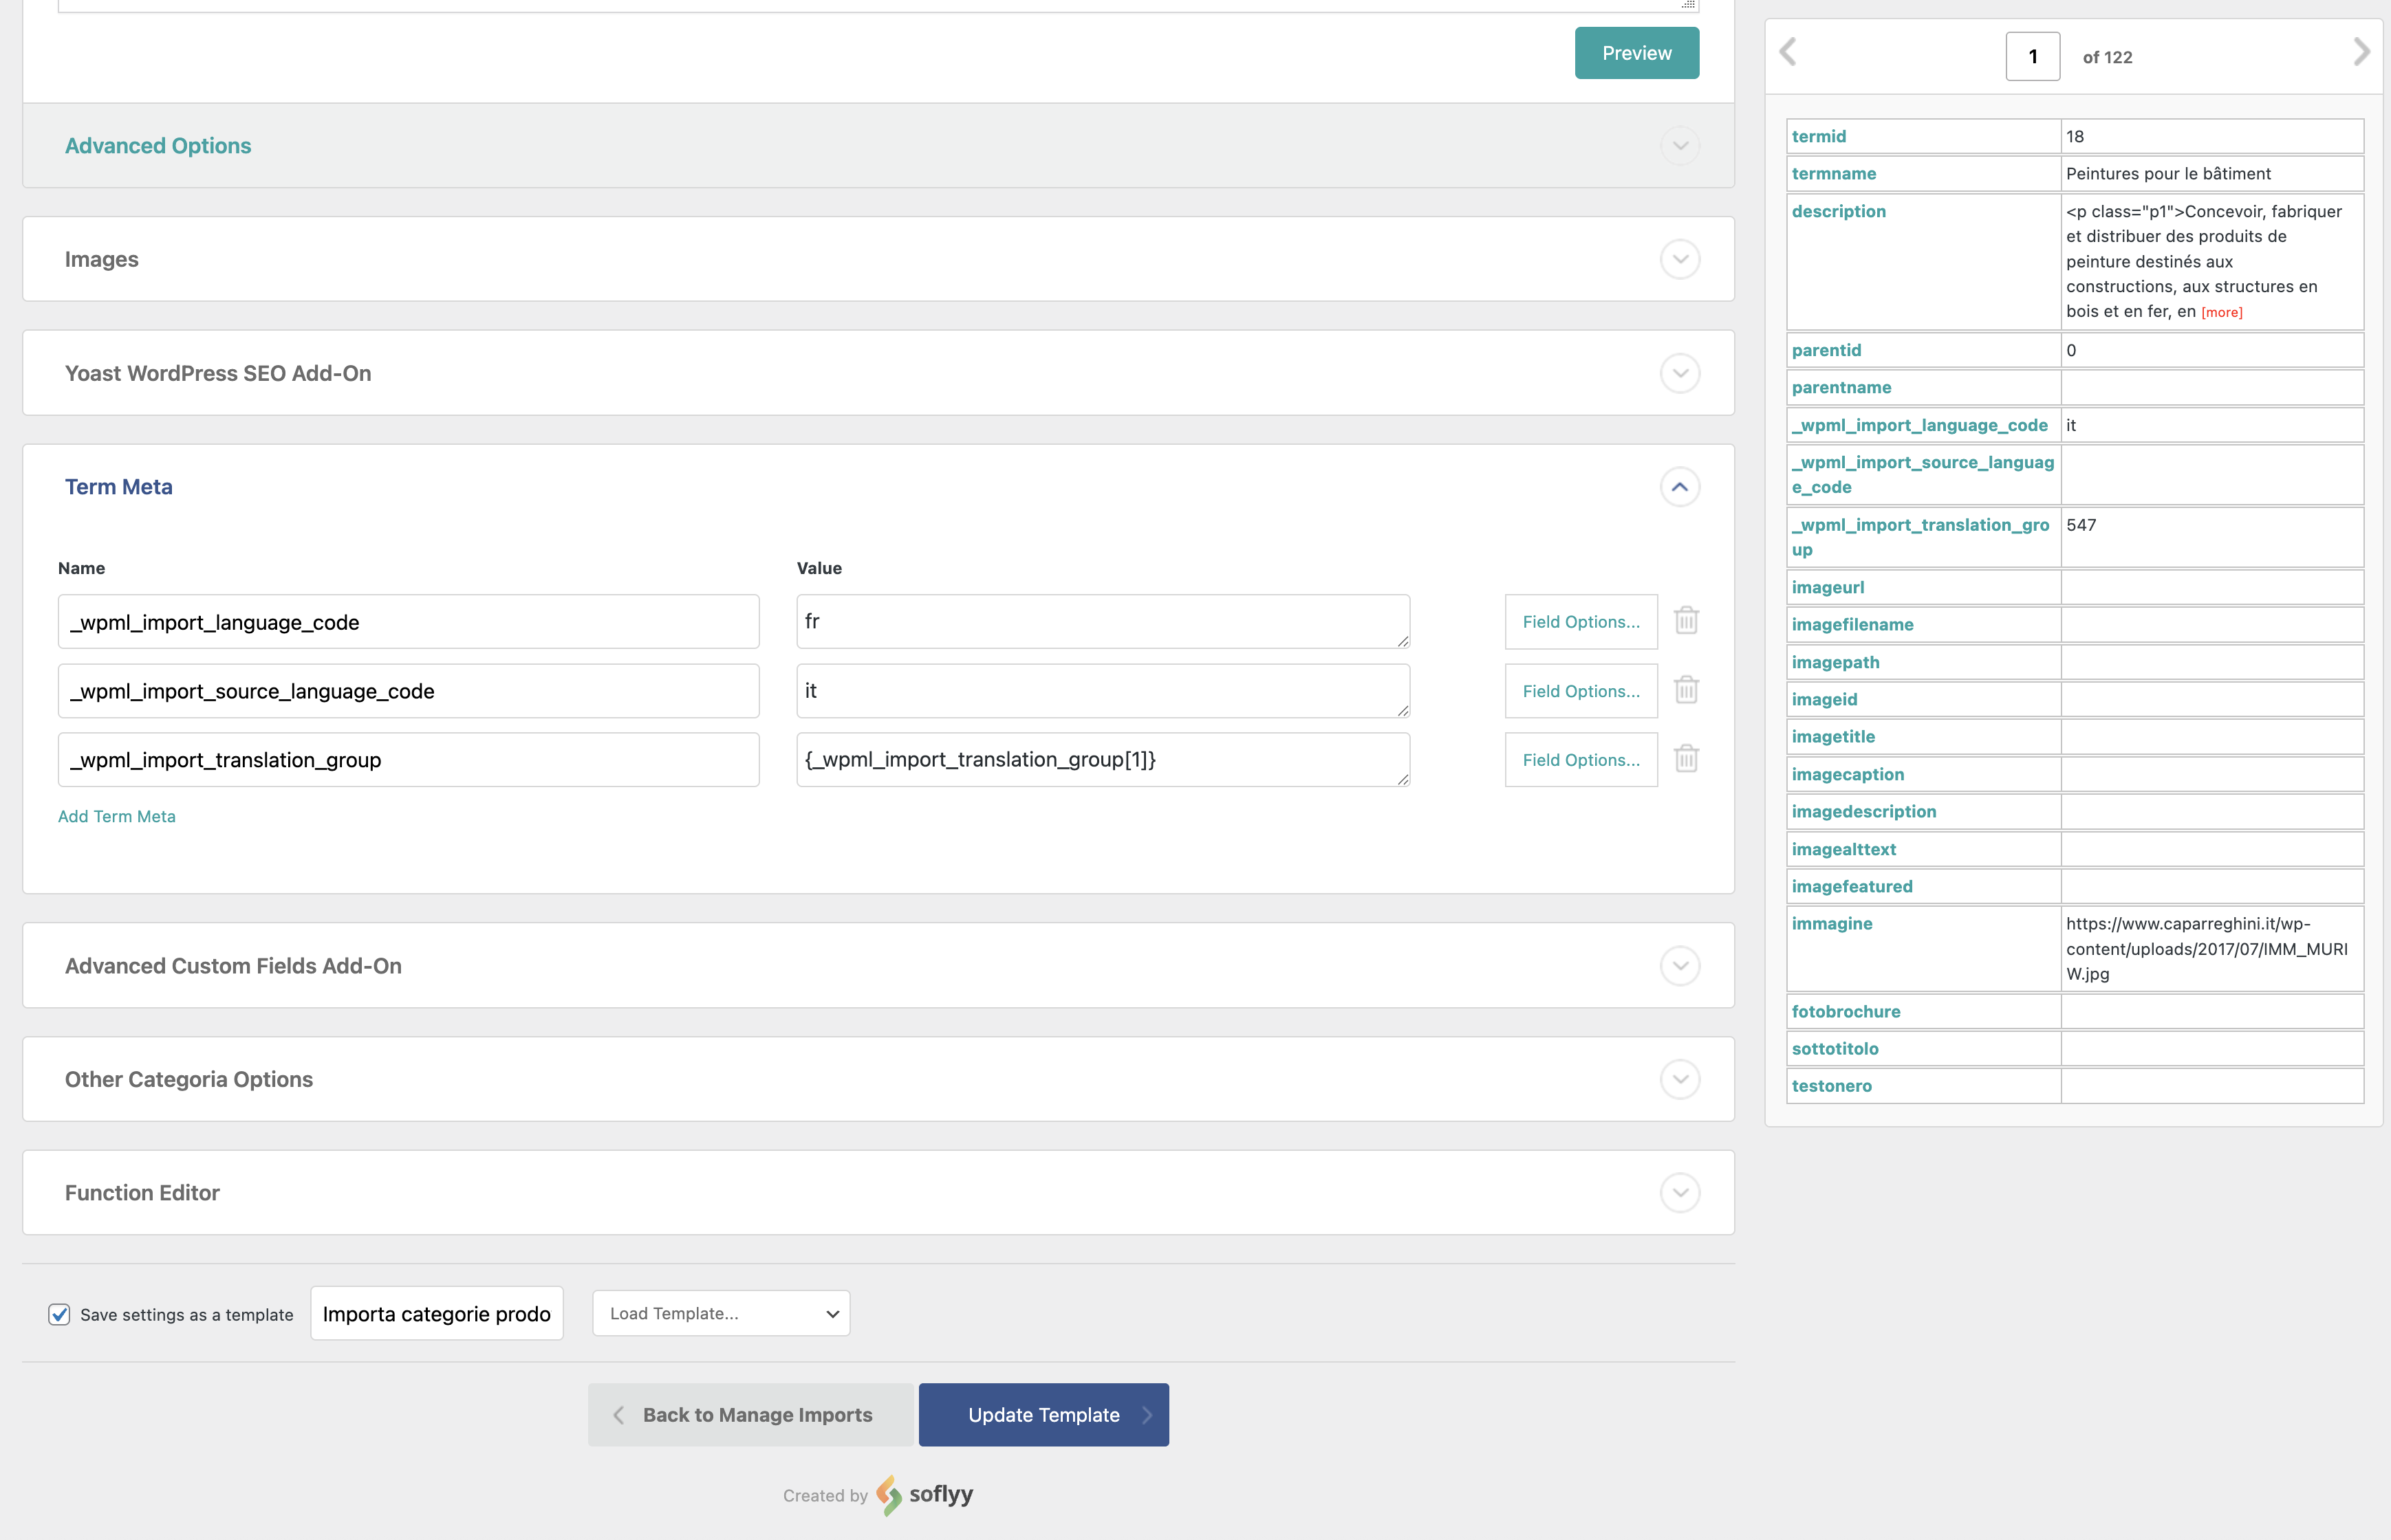Click the Term Meta section title
The width and height of the screenshot is (2391, 1540).
pyautogui.click(x=118, y=487)
